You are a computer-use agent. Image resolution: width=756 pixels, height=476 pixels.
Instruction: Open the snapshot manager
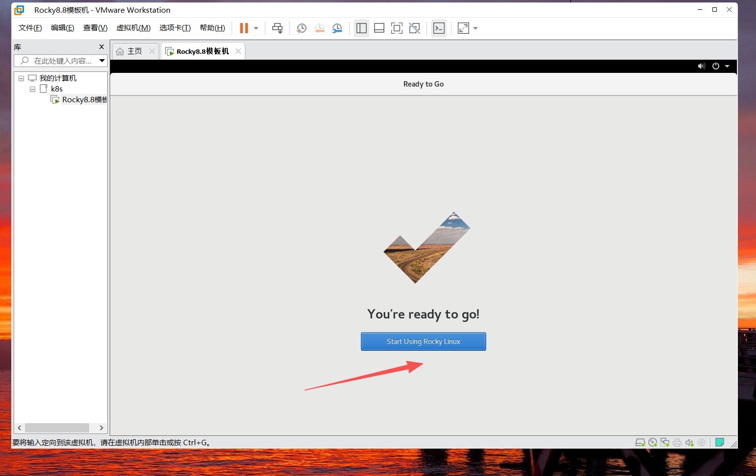click(x=337, y=28)
